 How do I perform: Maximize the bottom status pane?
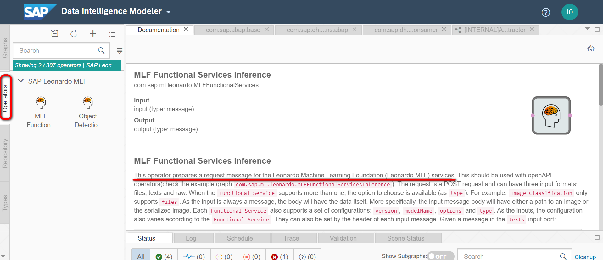tap(597, 237)
